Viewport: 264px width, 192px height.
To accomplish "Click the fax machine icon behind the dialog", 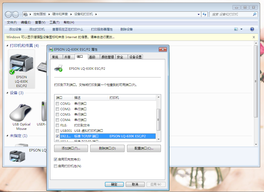I will tap(42, 67).
